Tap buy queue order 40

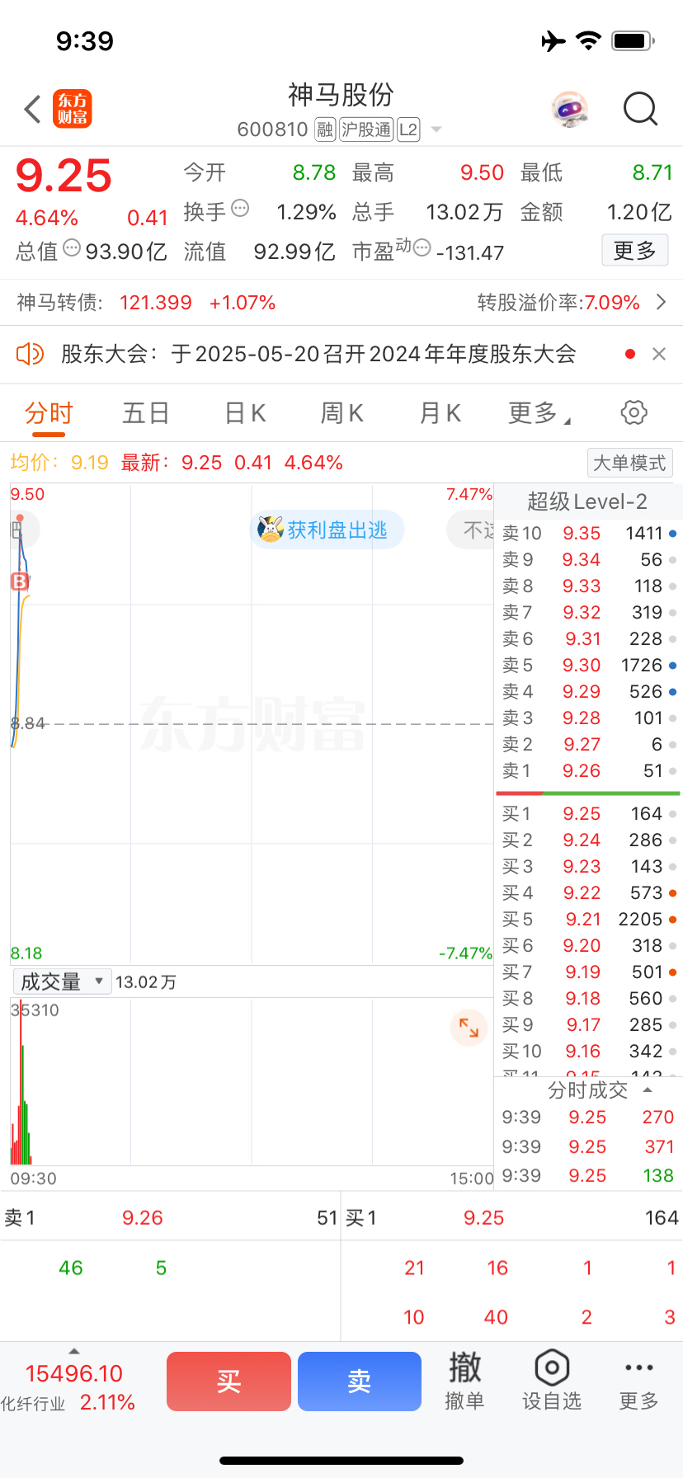(496, 1317)
